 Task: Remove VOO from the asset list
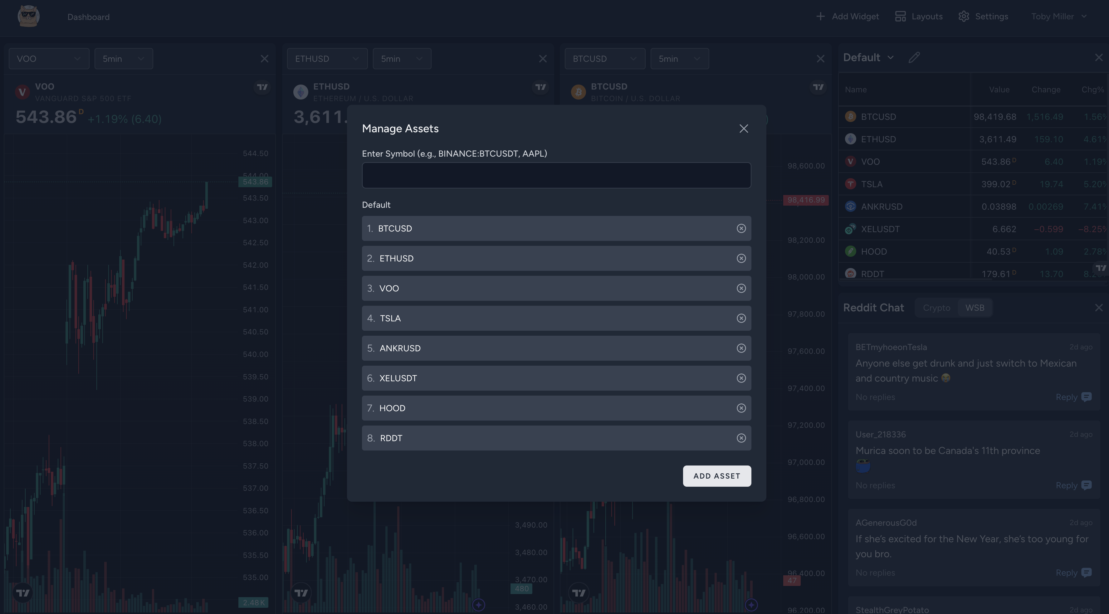[x=741, y=288]
